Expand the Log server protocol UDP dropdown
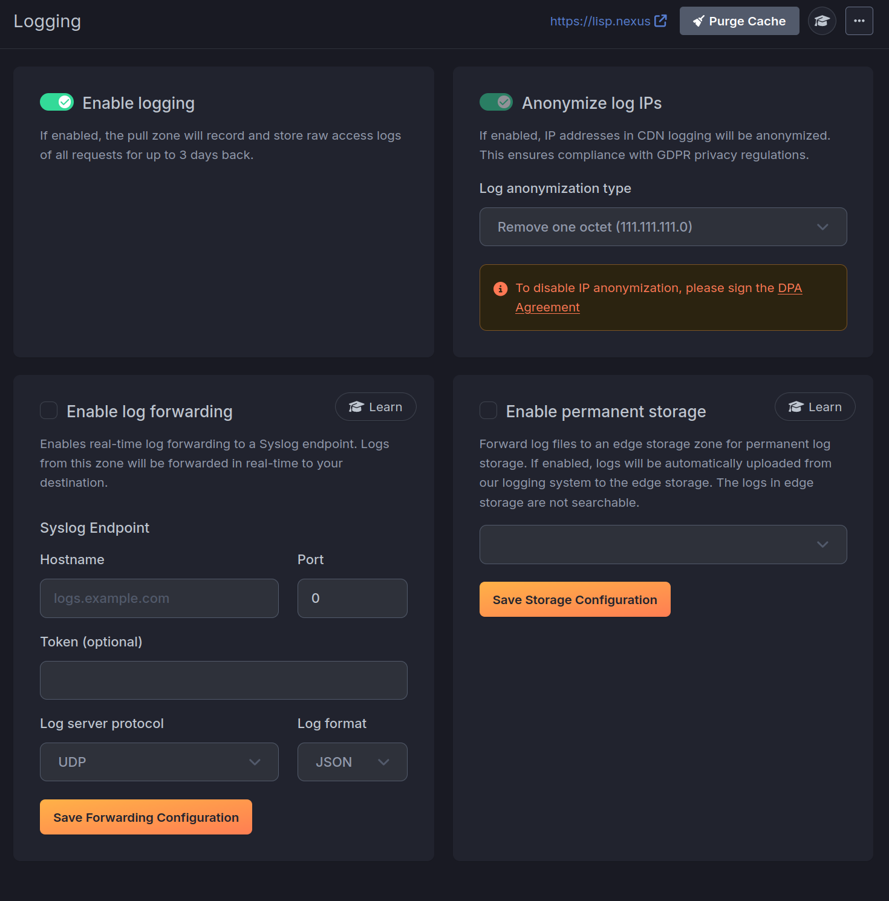Screen dimensions: 889x901 159,762
